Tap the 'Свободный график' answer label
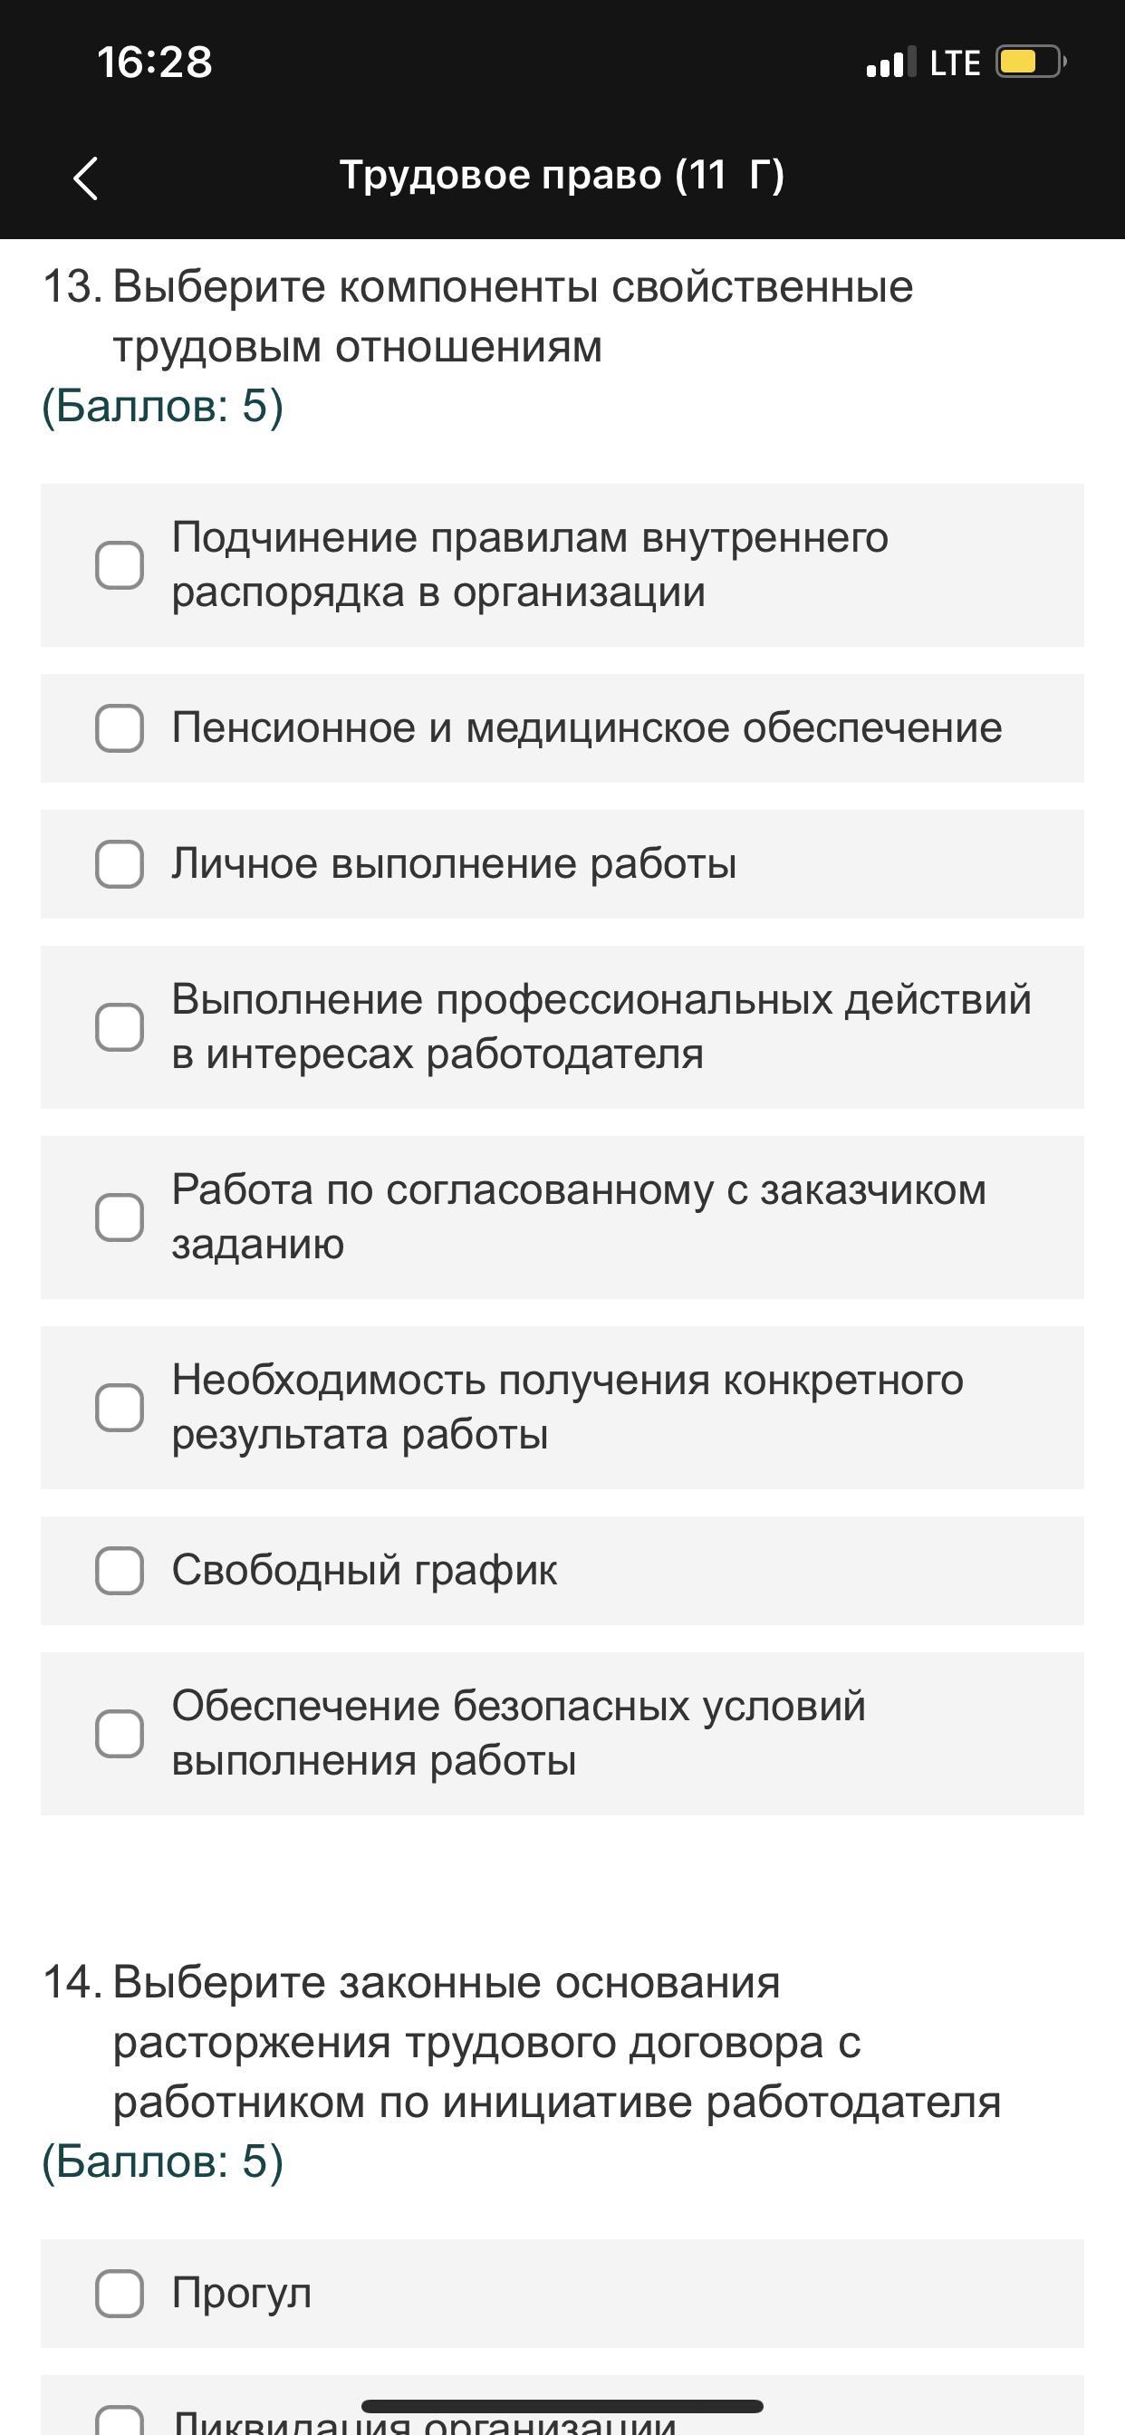The width and height of the screenshot is (1125, 2435). (x=364, y=1570)
